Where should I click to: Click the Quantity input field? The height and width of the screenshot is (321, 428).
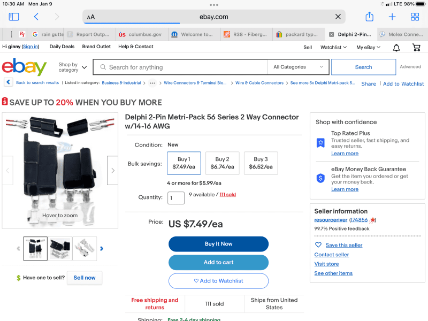pyautogui.click(x=176, y=198)
